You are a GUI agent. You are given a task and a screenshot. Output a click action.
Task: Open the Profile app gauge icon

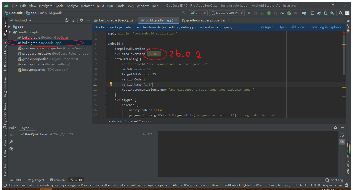point(282,13)
